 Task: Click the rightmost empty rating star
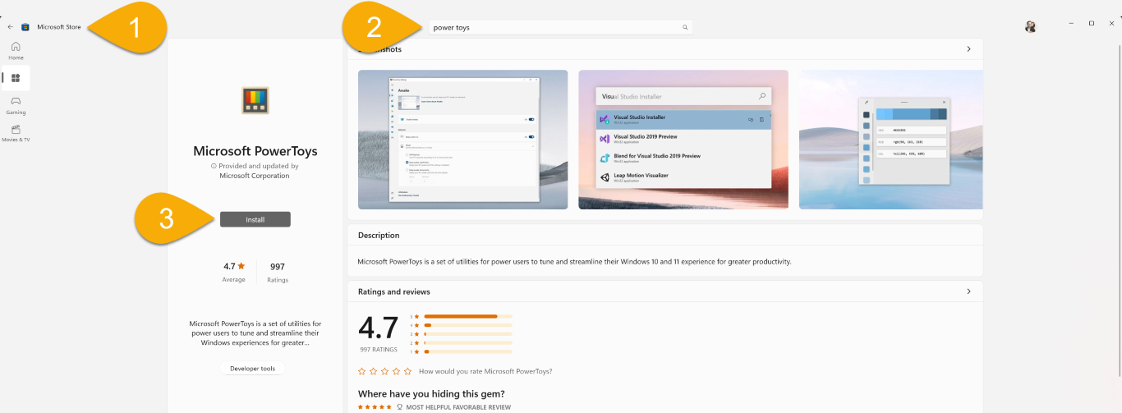408,371
